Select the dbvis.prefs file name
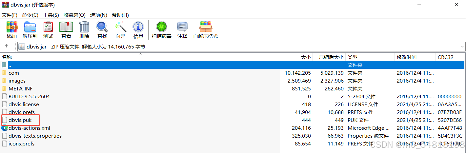Image resolution: width=466 pixels, height=153 pixels. click(x=22, y=112)
